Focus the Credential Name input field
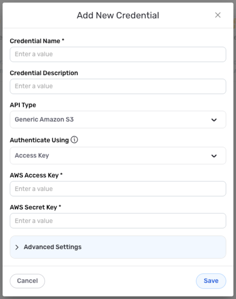The width and height of the screenshot is (236, 299). (118, 55)
